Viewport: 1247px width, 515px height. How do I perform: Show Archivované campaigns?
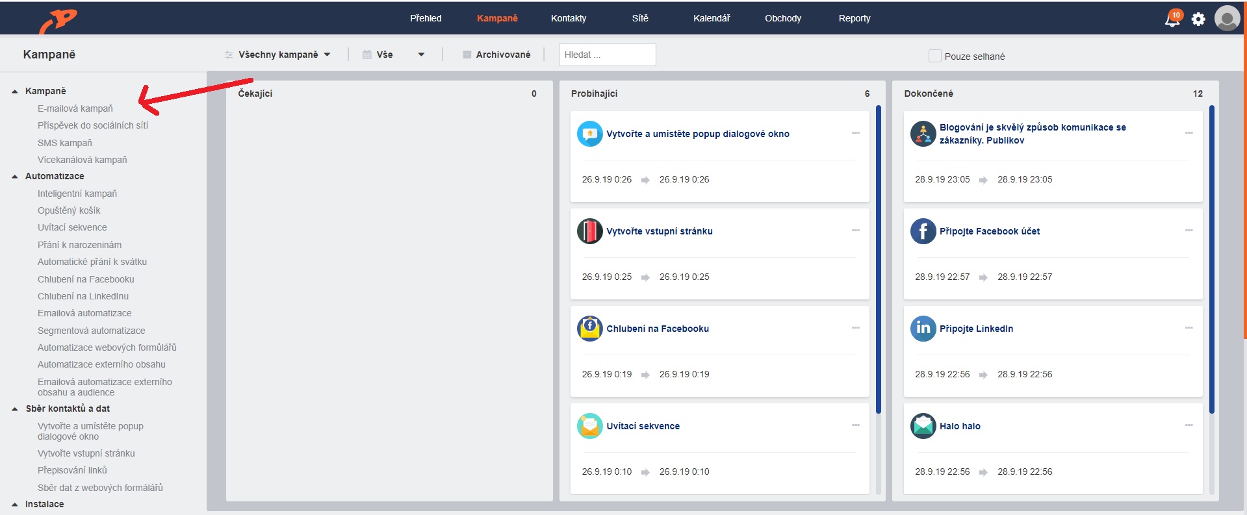click(x=503, y=55)
